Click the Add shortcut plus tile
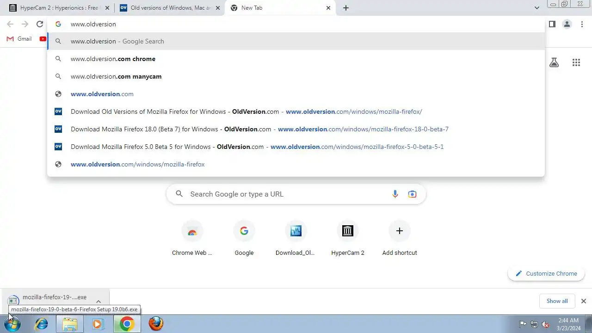This screenshot has width=592, height=333. (x=400, y=238)
